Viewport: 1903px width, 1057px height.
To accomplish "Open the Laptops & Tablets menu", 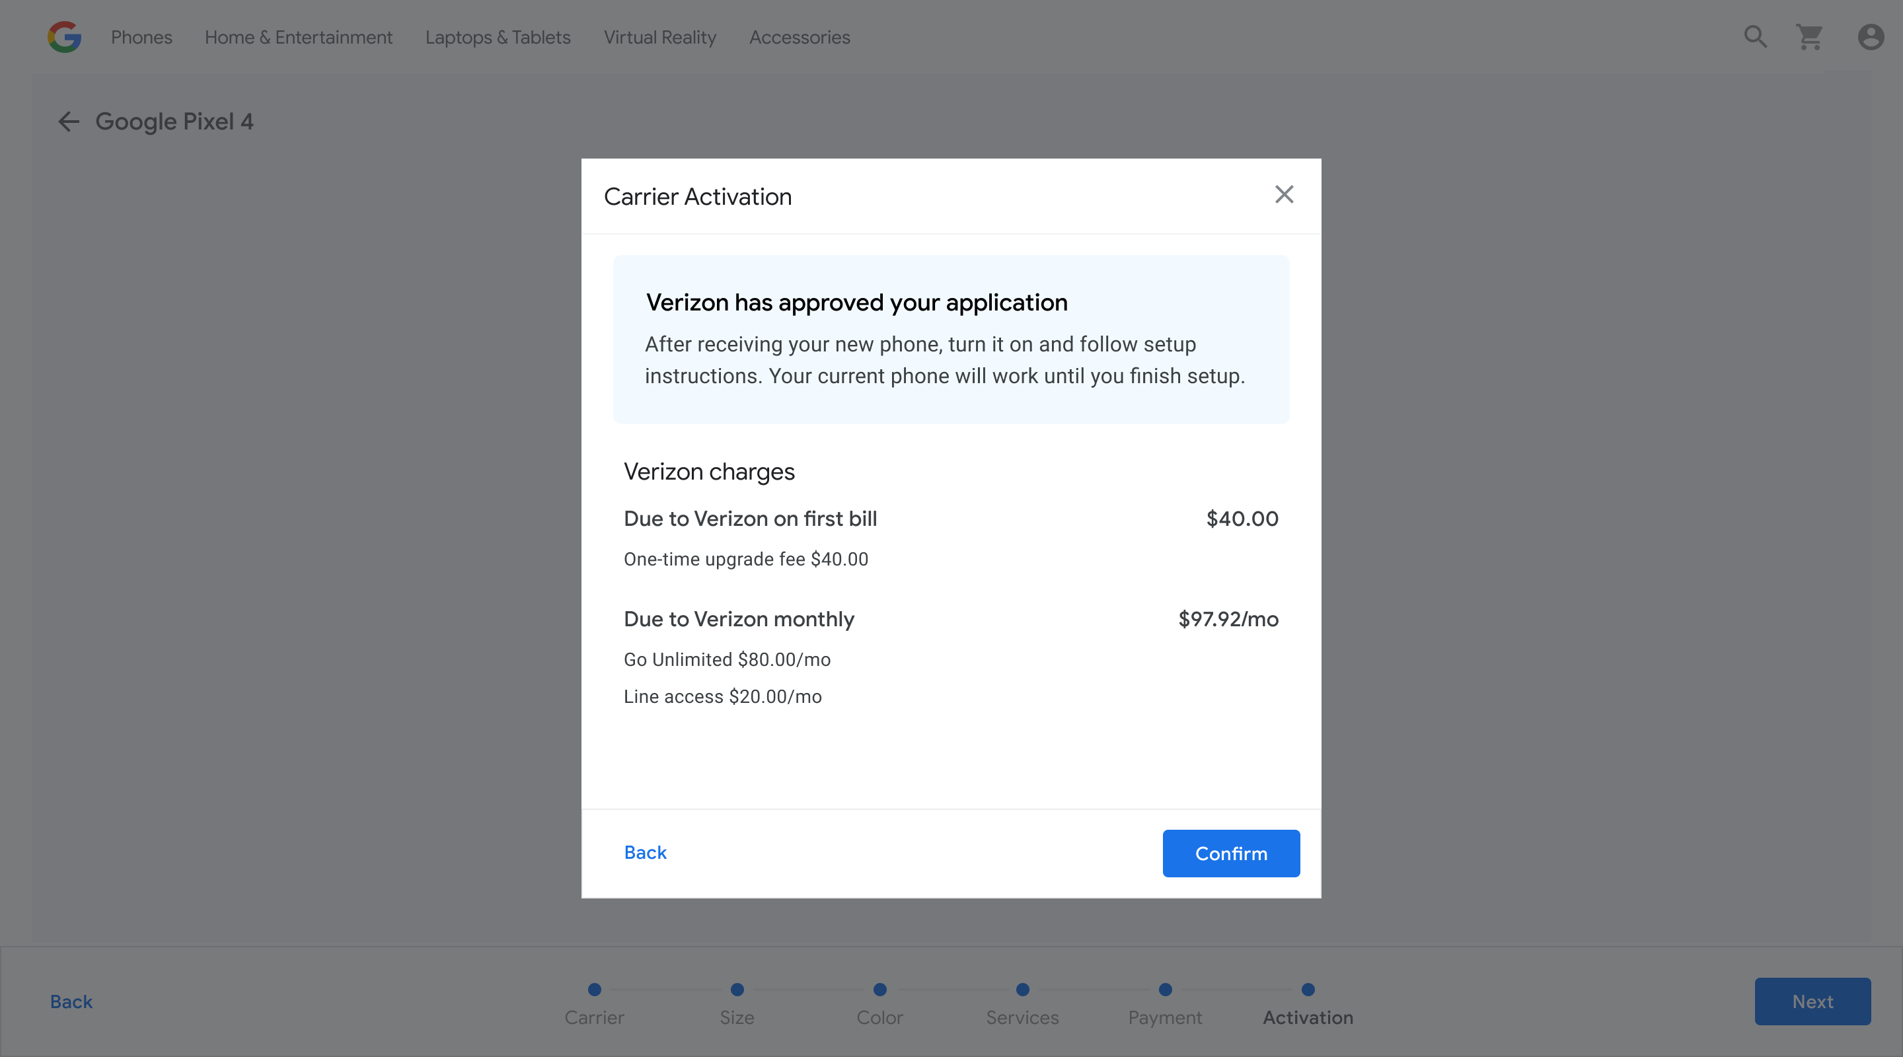I will coord(498,37).
